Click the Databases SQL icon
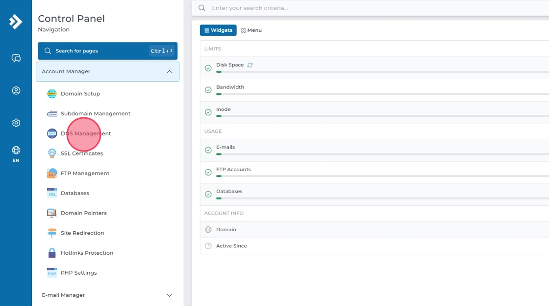Viewport: 549px width, 306px height. point(52,194)
